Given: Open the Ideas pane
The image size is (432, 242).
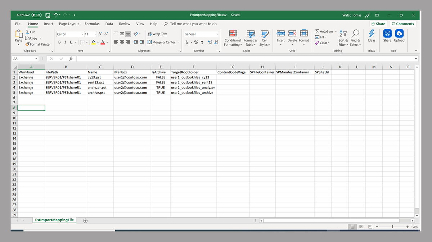Looking at the screenshot, I should (371, 36).
